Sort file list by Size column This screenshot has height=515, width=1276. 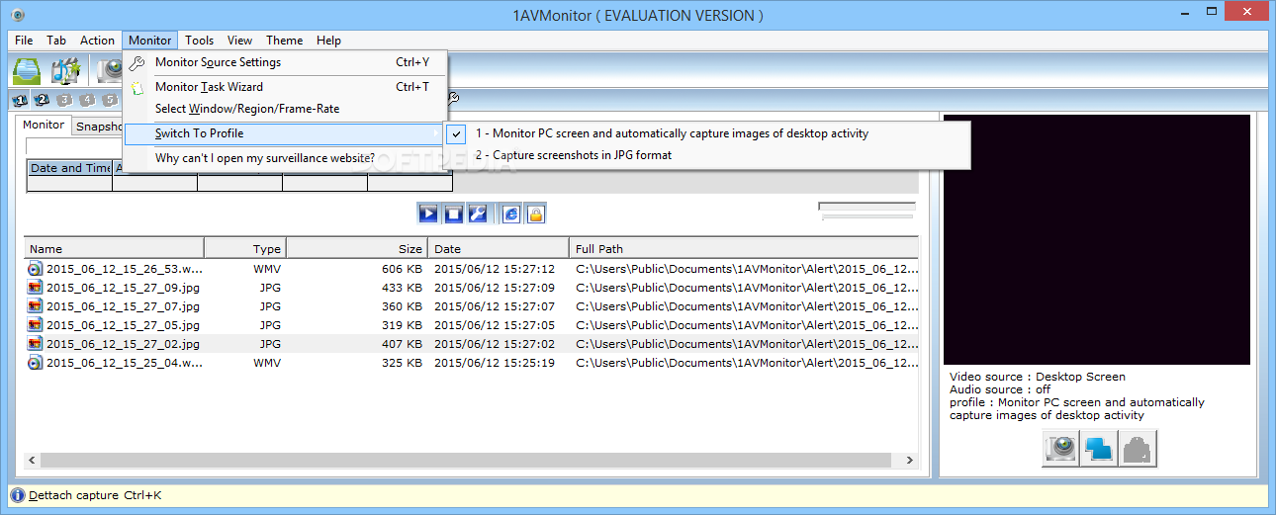pos(357,249)
